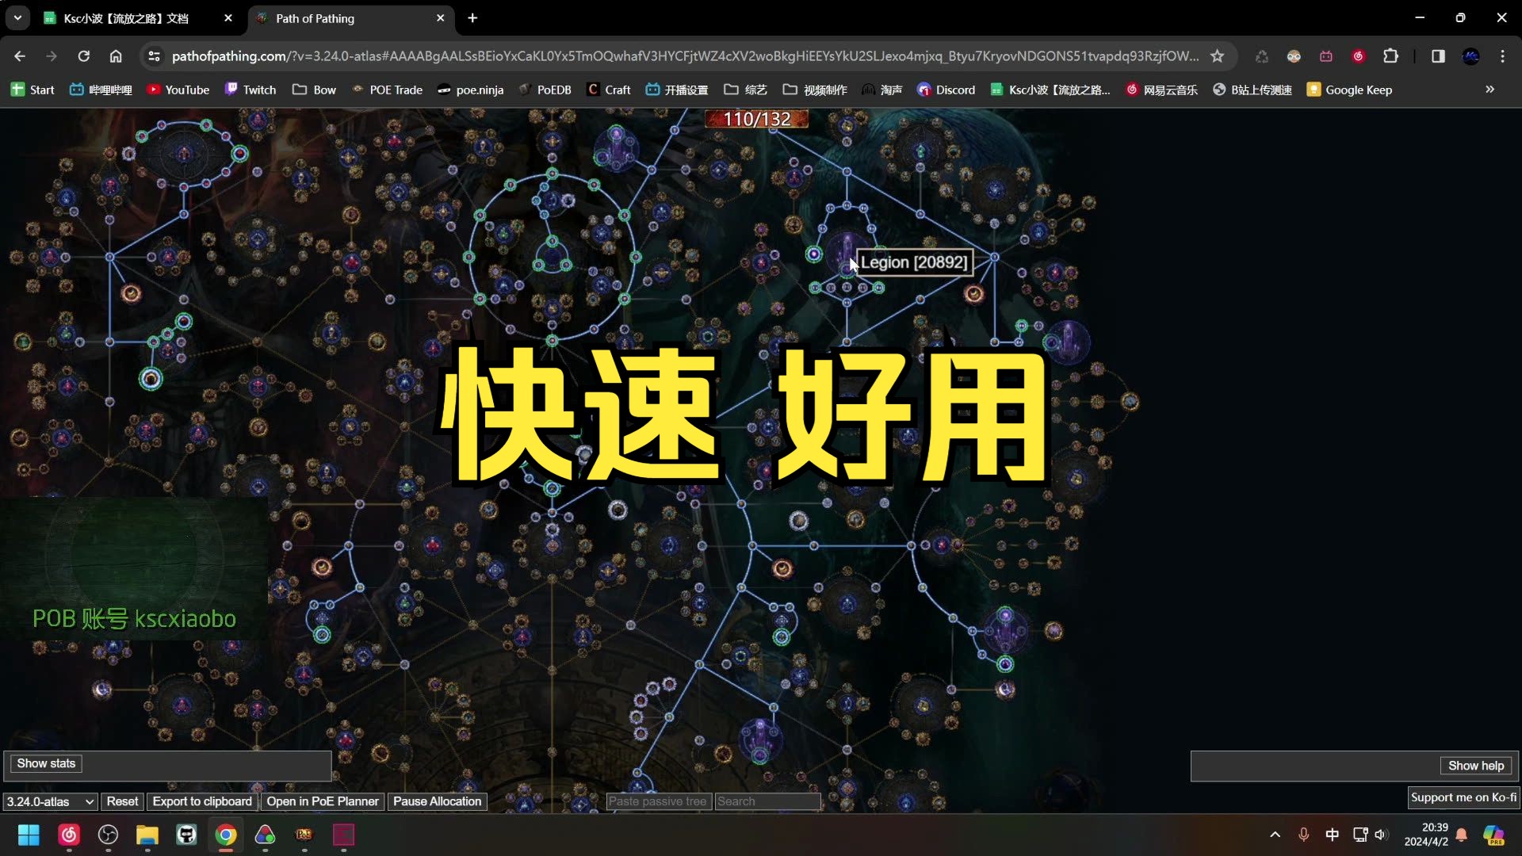Viewport: 1522px width, 856px height.
Task: Open the Start bookmark
Action: pyautogui.click(x=33, y=90)
